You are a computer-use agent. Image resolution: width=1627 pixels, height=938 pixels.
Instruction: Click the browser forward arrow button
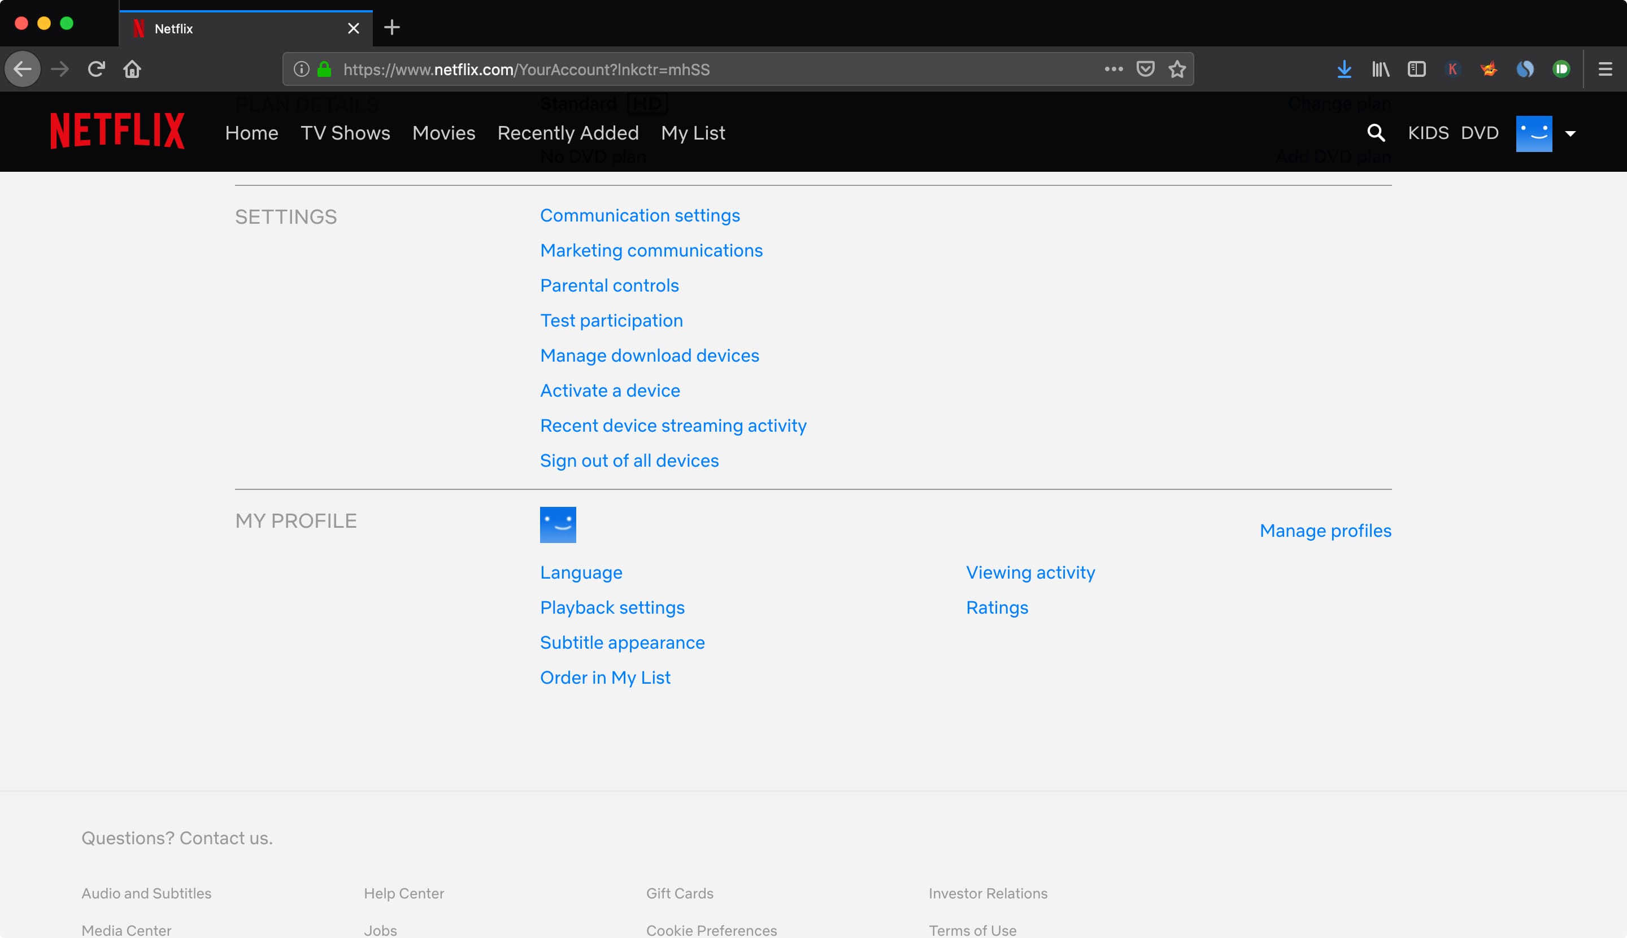[60, 69]
